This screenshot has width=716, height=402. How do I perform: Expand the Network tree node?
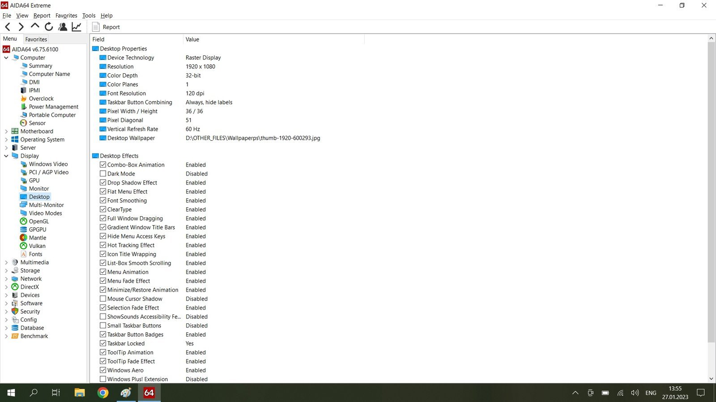(x=6, y=279)
